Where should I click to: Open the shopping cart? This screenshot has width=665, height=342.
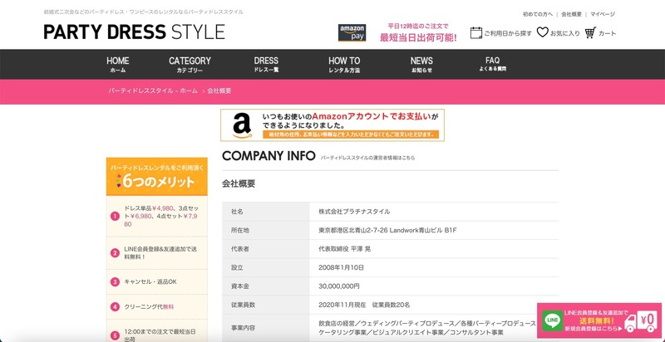click(x=600, y=33)
